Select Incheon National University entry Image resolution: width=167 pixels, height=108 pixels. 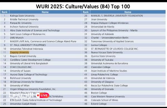pos(24,27)
